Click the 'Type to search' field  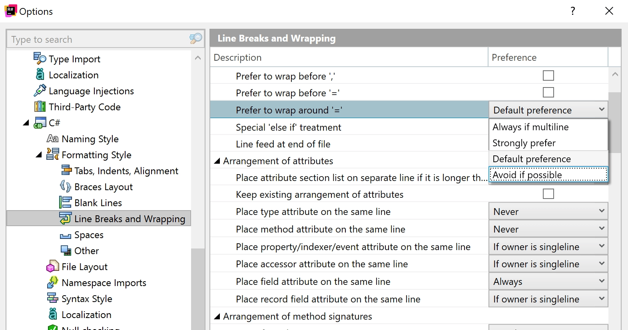click(98, 39)
